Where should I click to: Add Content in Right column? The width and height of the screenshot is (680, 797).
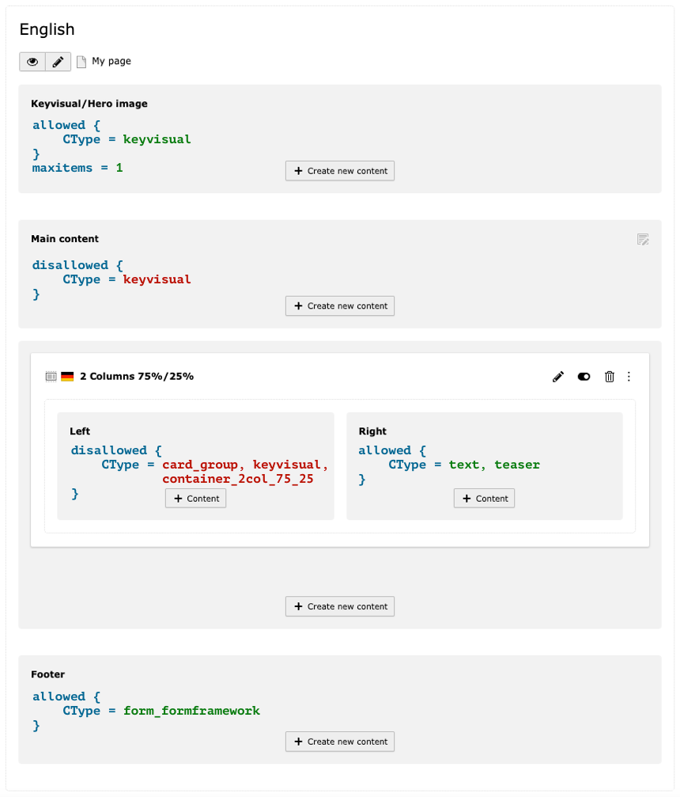[485, 499]
